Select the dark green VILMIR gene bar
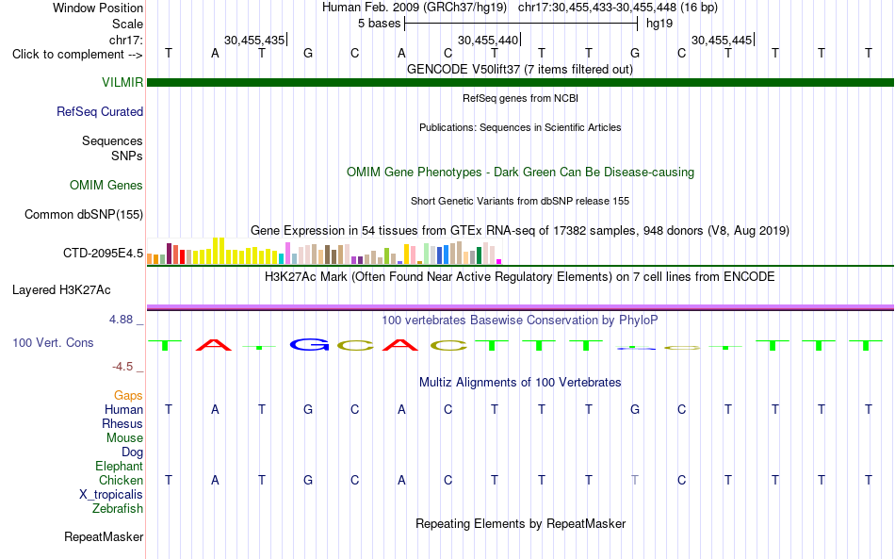The height and width of the screenshot is (559, 895). click(520, 82)
